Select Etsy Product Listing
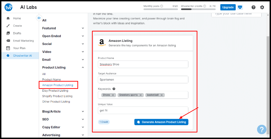 pos(55,91)
